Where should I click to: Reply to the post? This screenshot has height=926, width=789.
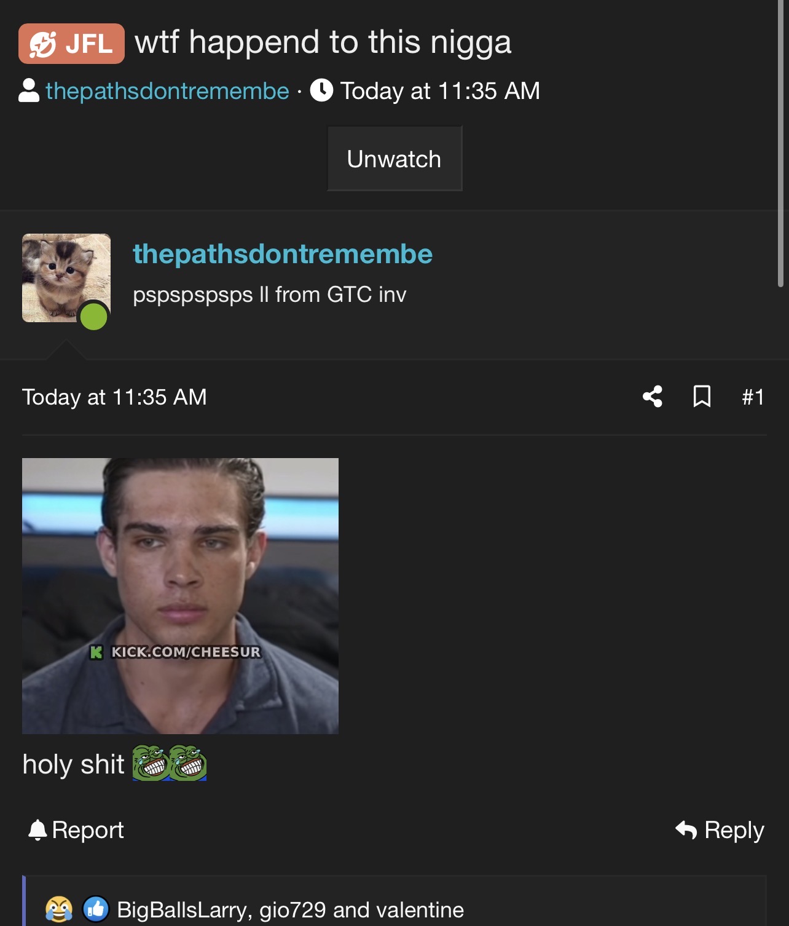point(720,830)
